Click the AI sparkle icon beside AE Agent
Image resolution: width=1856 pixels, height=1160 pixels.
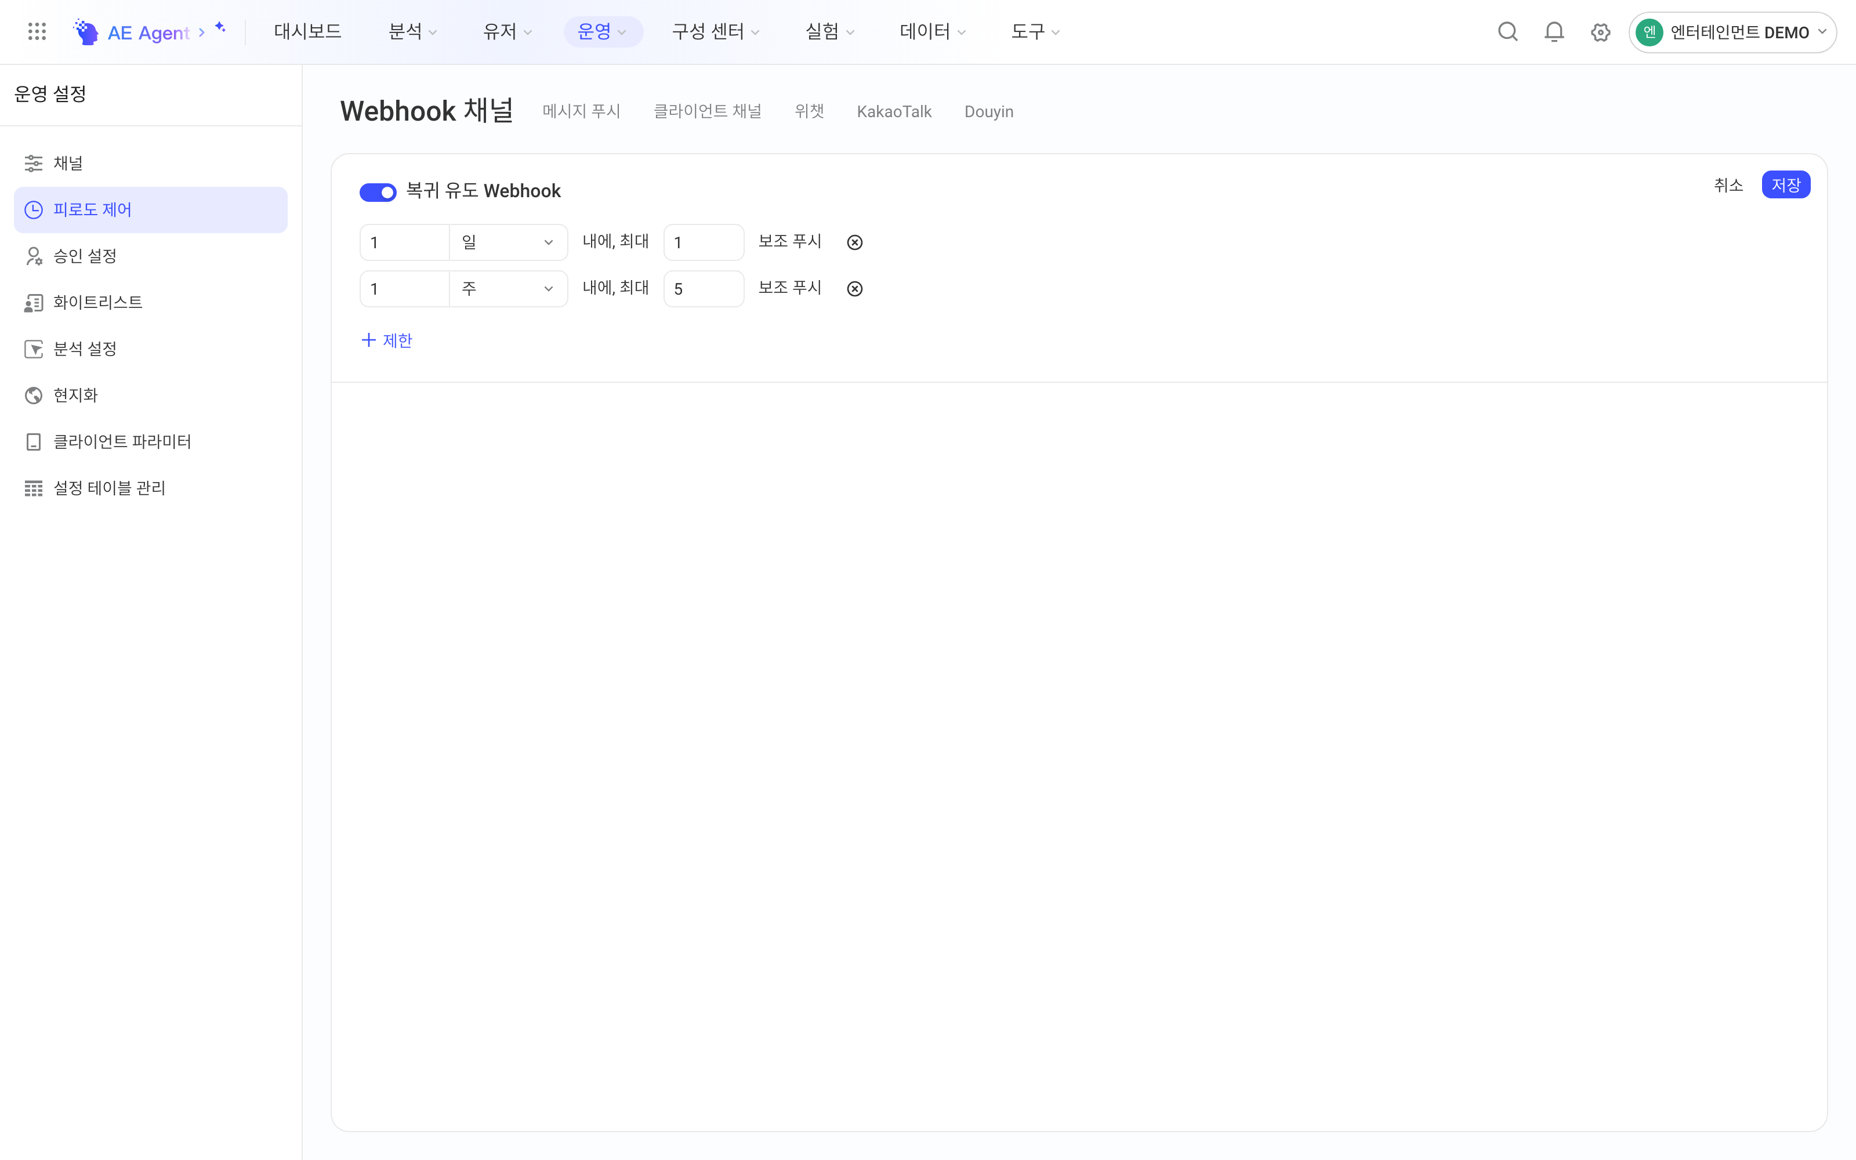coord(220,28)
